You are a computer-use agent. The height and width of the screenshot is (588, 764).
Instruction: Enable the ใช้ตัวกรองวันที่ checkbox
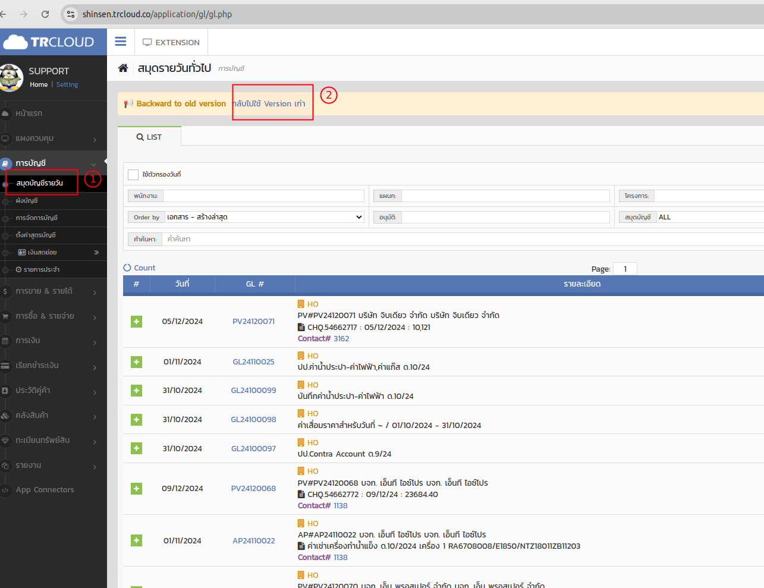[133, 174]
